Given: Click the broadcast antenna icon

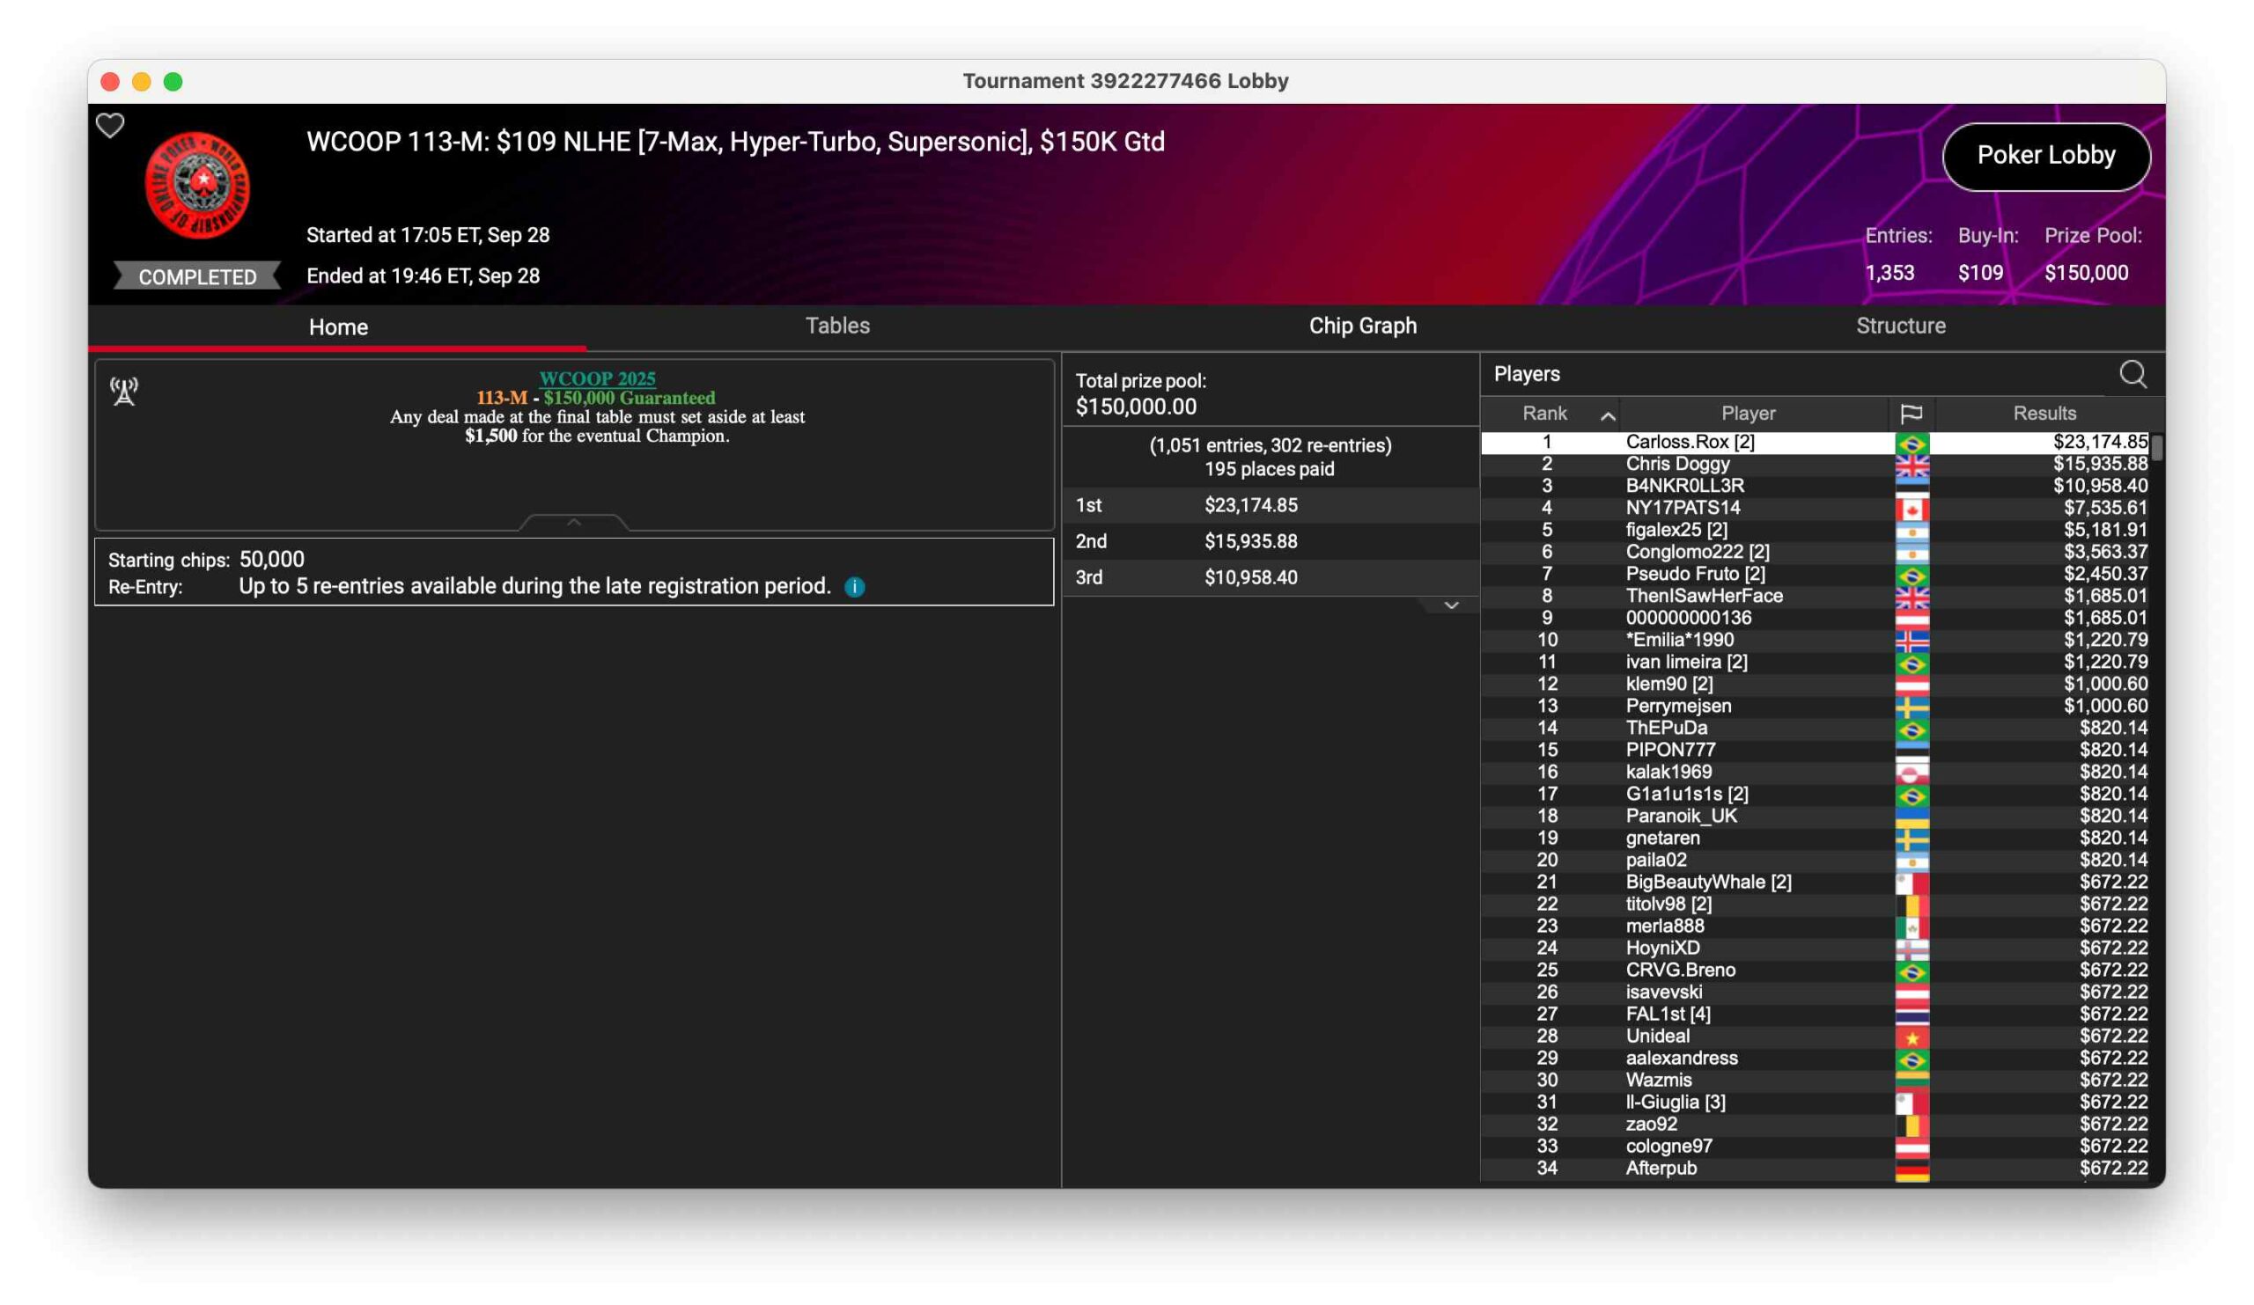Looking at the screenshot, I should (x=124, y=391).
